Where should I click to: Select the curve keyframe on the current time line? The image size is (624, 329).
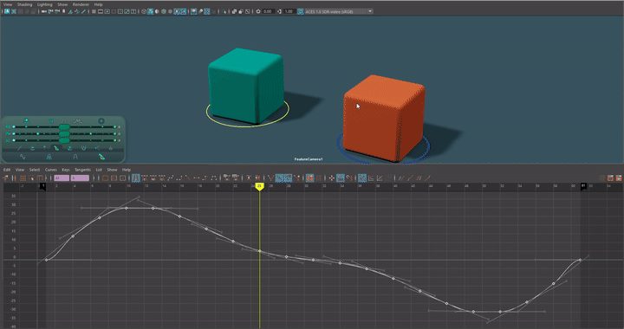tap(260, 251)
